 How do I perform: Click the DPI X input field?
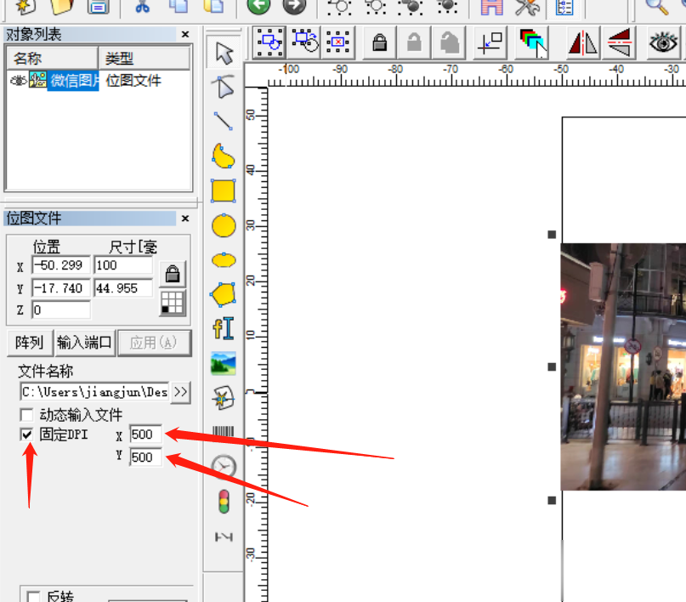145,434
